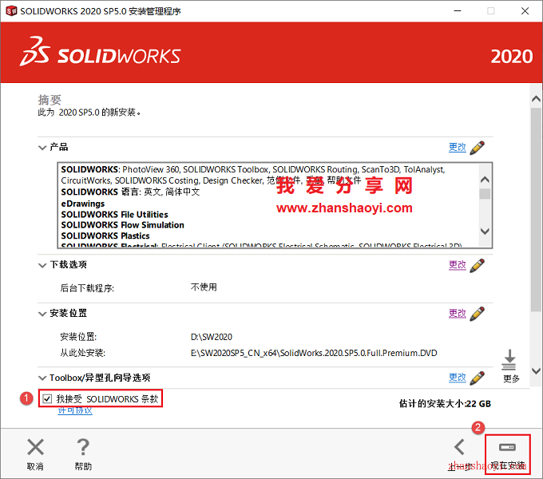Collapse the 产品 section chevron
This screenshot has height=479, width=543.
(42, 148)
